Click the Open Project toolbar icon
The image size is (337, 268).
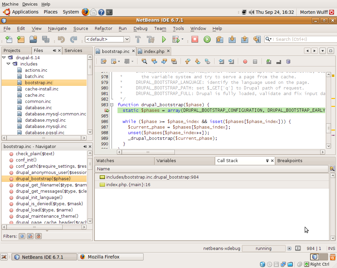click(x=33, y=39)
